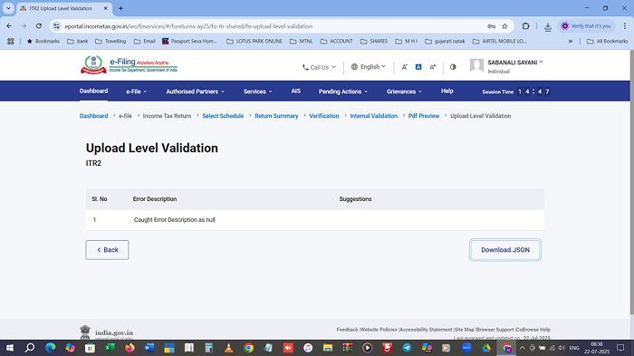View site information icon in address bar
634x356 pixels.
coord(56,26)
